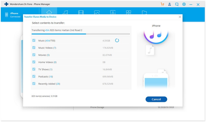This screenshot has width=206, height=122.
Task: Click the 'Podcasts (18)' label
Action: (x=45, y=77)
